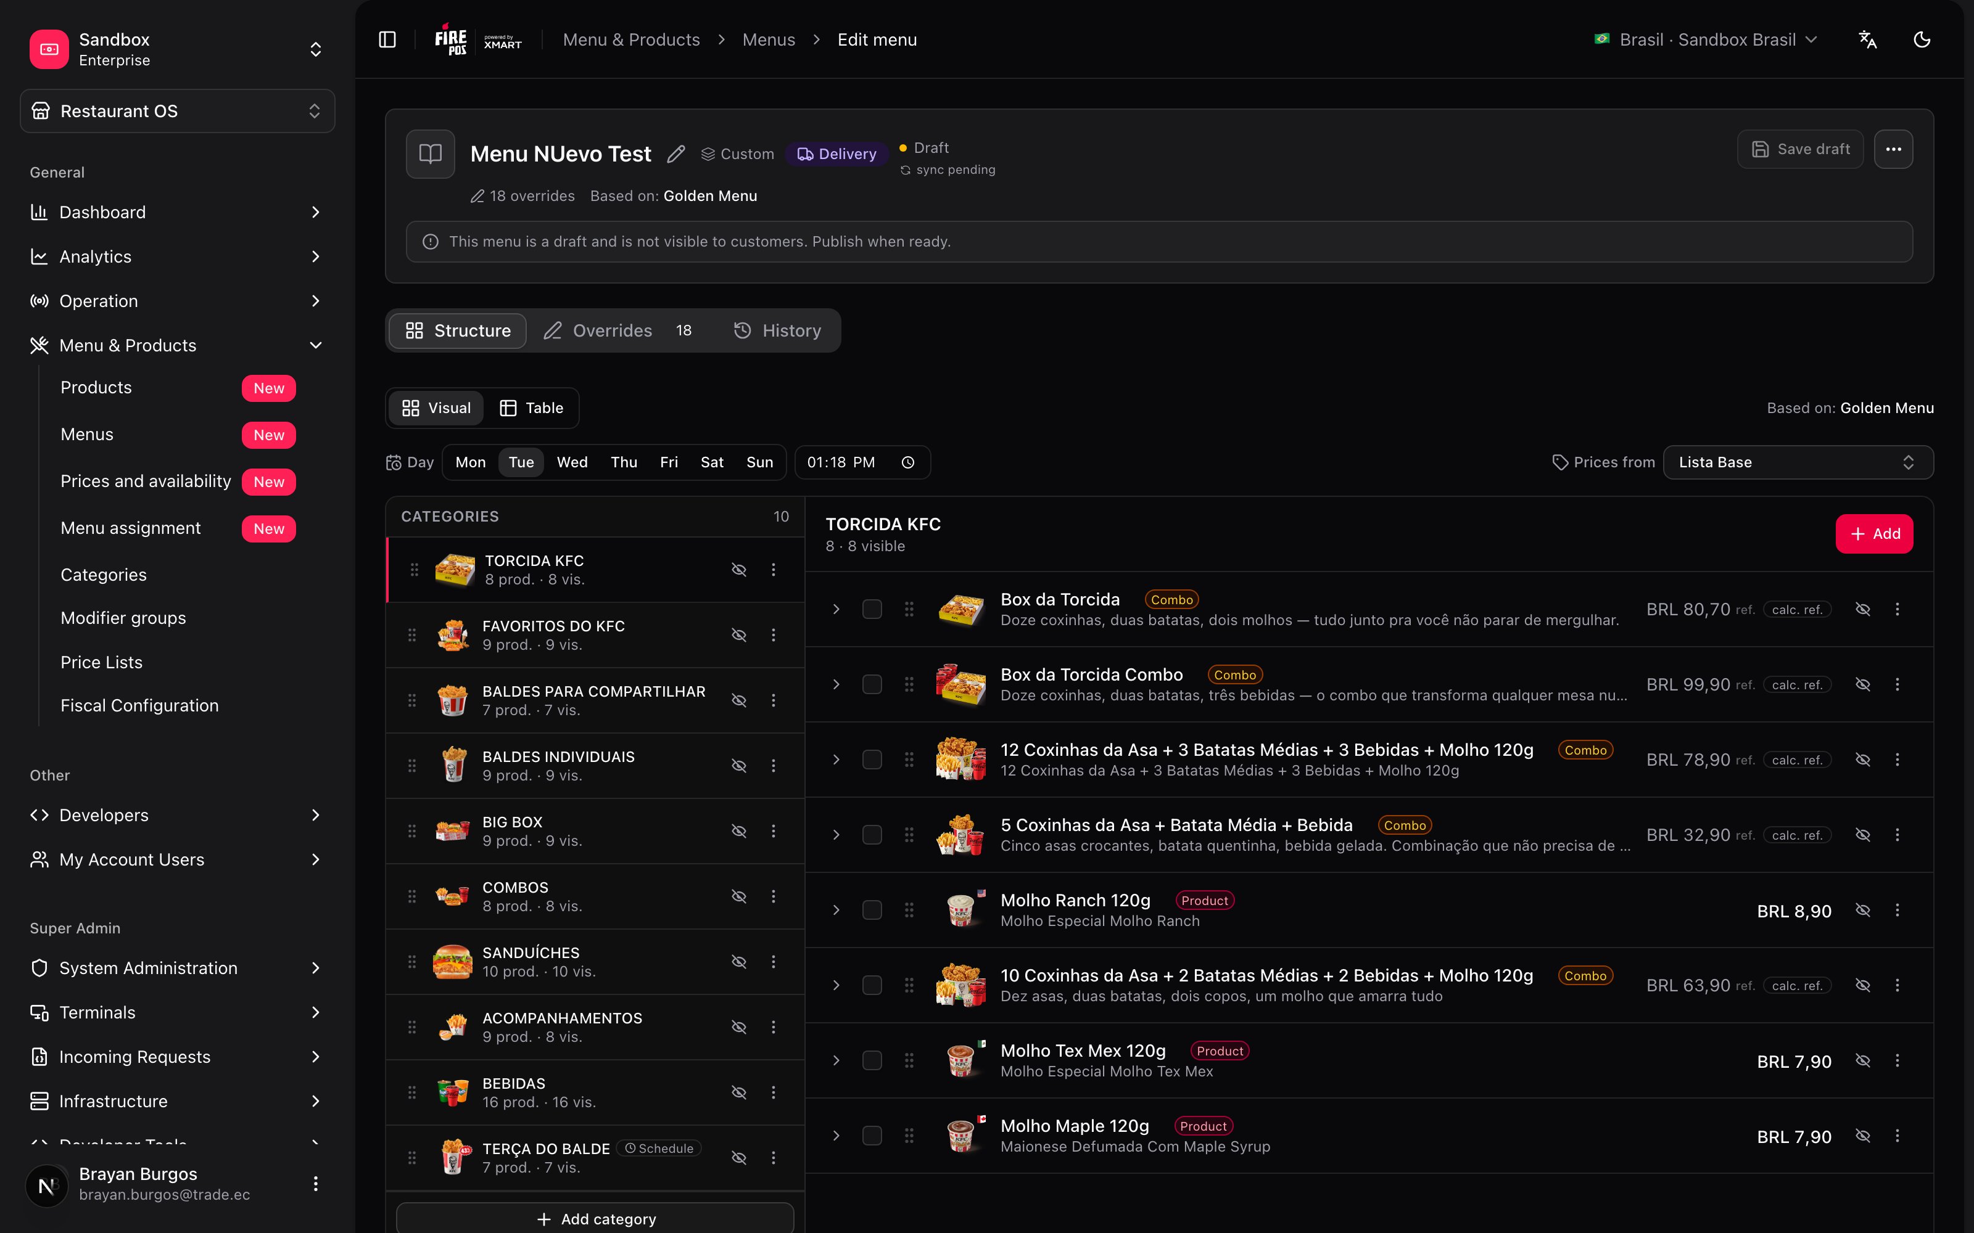Open TORCIDA KFC category options menu
The image size is (1974, 1233).
774,569
